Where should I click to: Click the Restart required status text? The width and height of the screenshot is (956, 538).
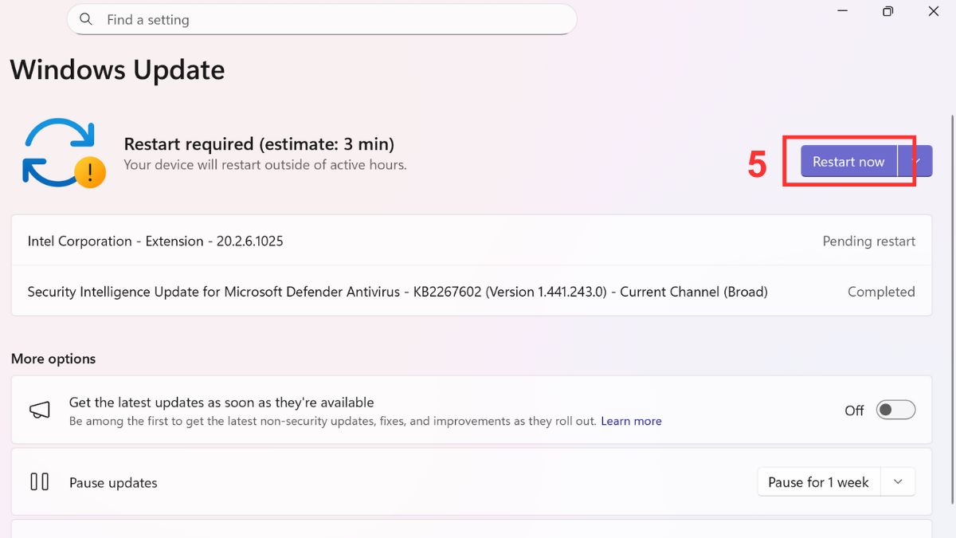(x=259, y=144)
